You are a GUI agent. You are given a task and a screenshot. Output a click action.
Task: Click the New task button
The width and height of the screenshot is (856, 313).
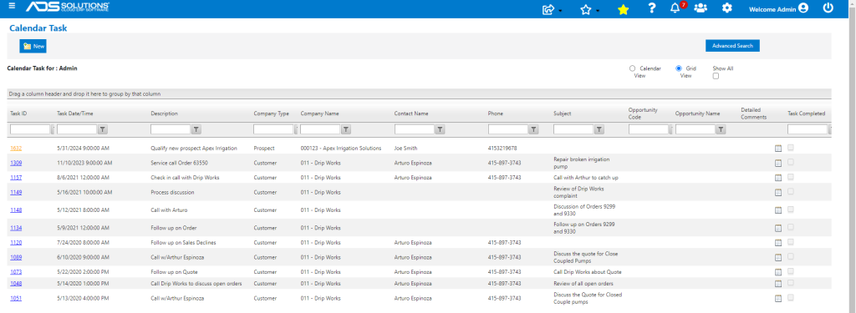33,47
